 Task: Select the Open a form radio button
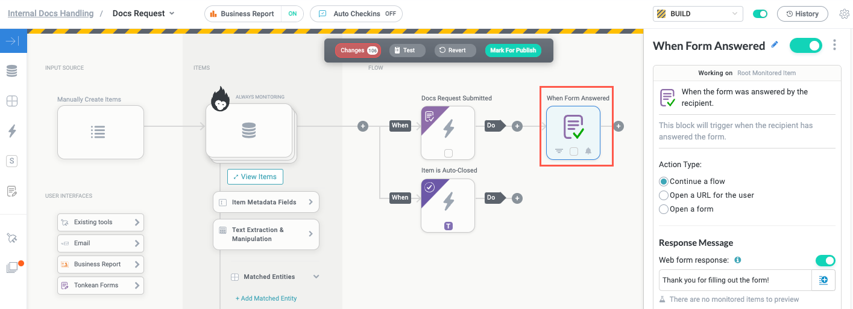(x=664, y=209)
